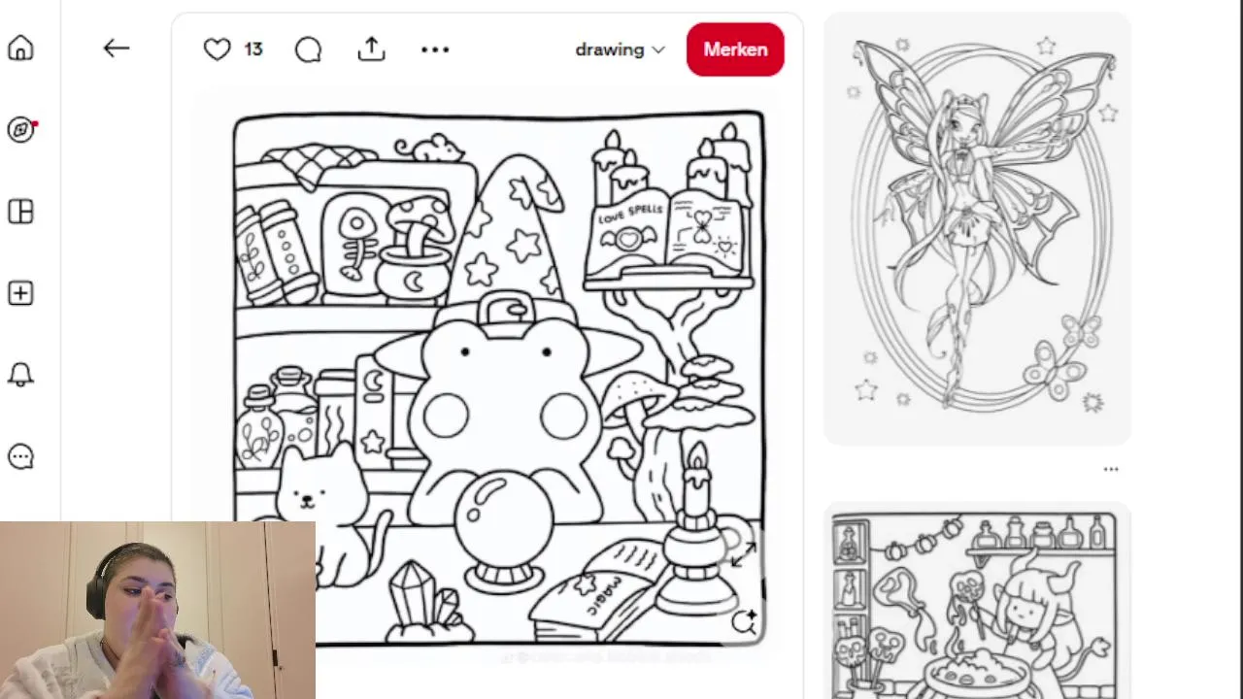This screenshot has height=699, width=1243.
Task: Search visually with the lens icon on image
Action: pyautogui.click(x=745, y=622)
